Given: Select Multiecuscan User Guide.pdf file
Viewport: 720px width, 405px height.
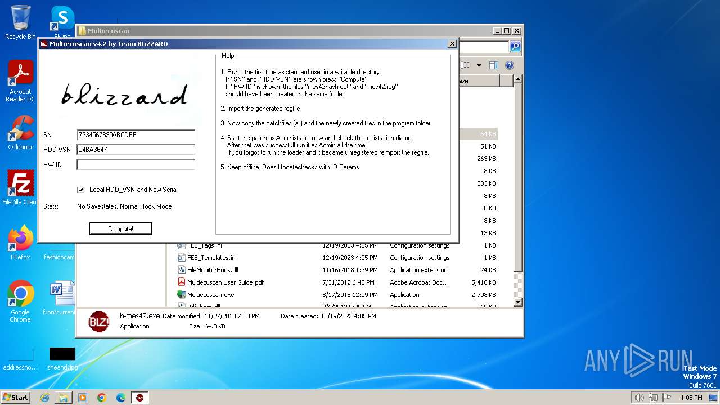Looking at the screenshot, I should coord(337,282).
